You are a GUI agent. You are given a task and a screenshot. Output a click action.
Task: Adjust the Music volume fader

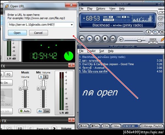point(25,88)
